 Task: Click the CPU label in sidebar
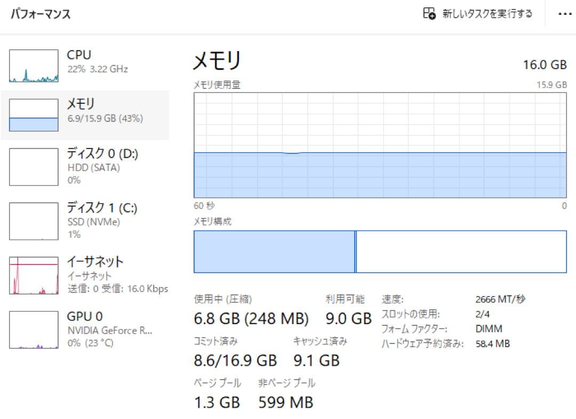tap(79, 55)
